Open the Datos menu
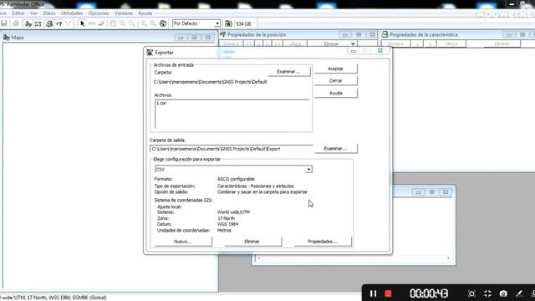 click(x=49, y=13)
